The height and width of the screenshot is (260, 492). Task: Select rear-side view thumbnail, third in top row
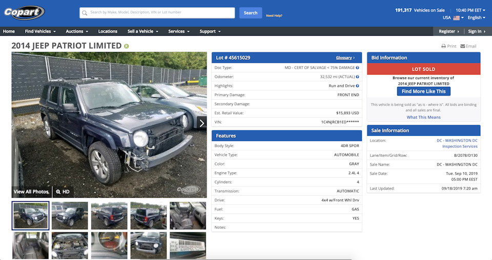pos(109,216)
